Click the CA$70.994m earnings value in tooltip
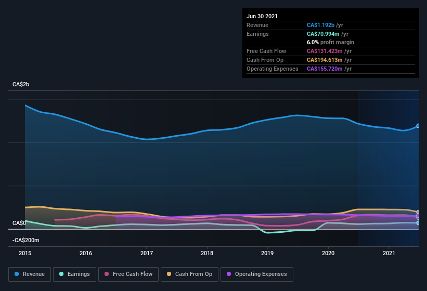This screenshot has height=291, width=427. click(x=323, y=34)
